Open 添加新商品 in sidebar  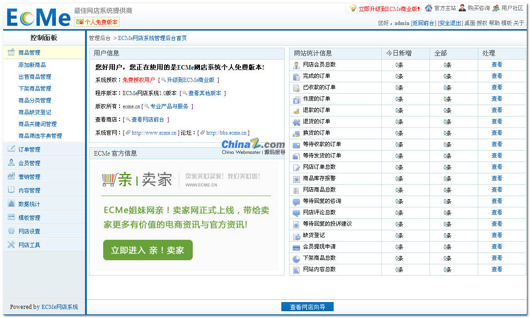[x=32, y=65]
